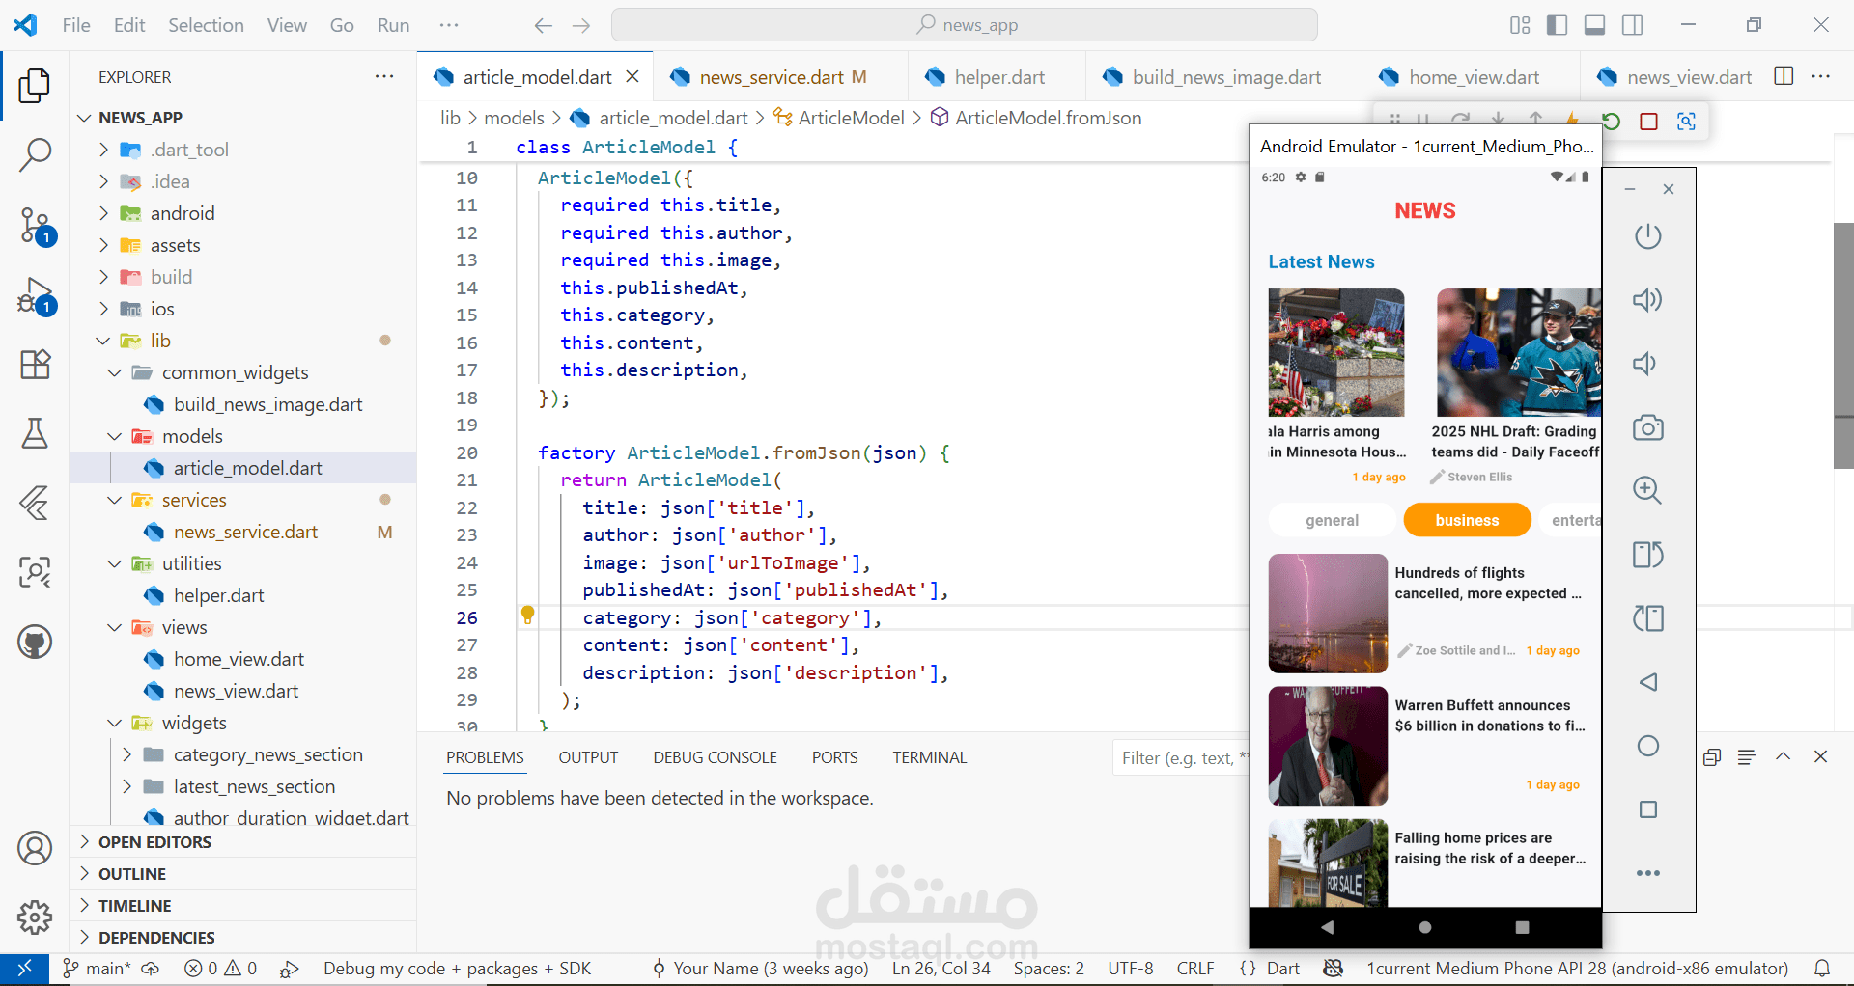Click Dart language mode in status bar

[x=1282, y=968]
